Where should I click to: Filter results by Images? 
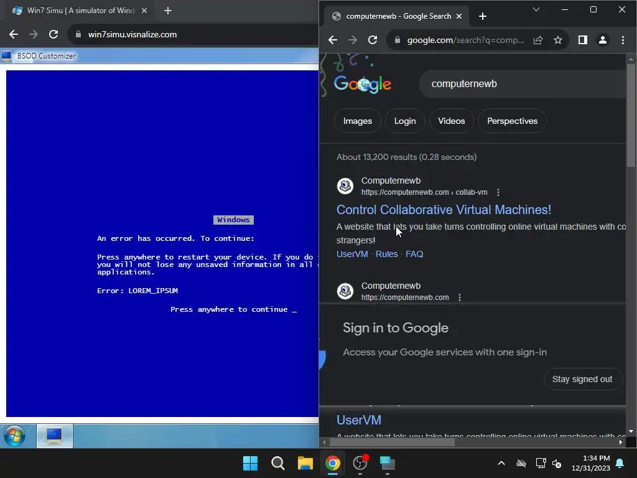tap(358, 121)
